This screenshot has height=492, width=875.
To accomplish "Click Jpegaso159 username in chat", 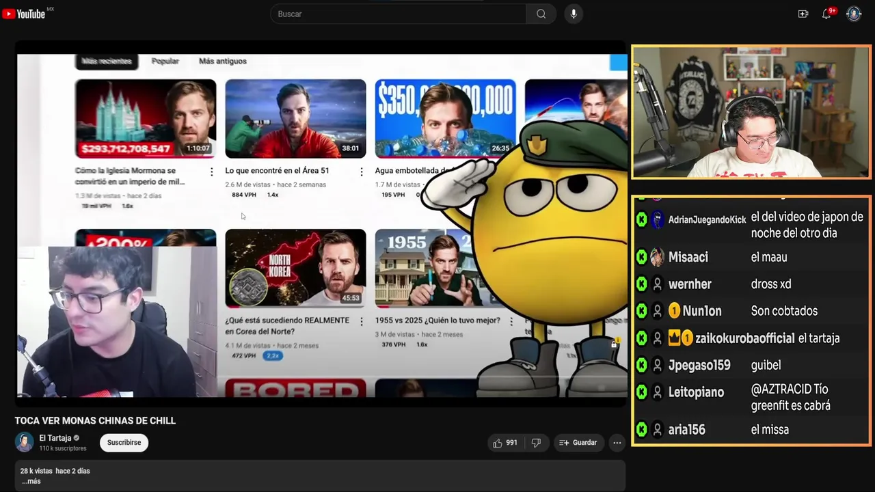I will click(699, 366).
